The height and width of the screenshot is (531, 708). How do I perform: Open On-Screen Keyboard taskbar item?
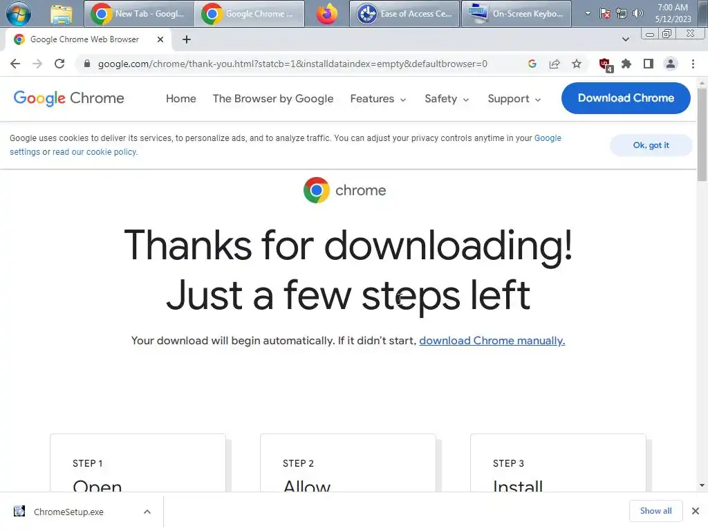pyautogui.click(x=516, y=14)
